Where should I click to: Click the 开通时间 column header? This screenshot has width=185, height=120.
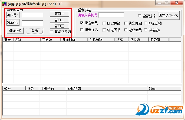click(74, 40)
